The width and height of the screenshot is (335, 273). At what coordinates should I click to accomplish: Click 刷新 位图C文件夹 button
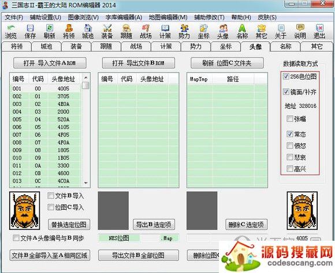point(227,63)
